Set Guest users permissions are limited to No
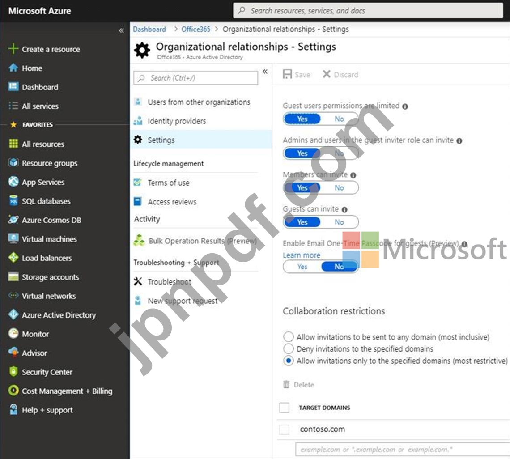Viewport: 510px width, 459px height. [x=339, y=119]
